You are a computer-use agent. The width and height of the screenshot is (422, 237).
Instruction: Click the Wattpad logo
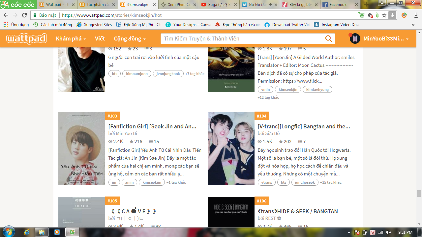[26, 39]
